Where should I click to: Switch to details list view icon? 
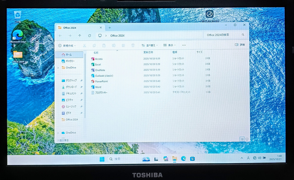[242, 139]
